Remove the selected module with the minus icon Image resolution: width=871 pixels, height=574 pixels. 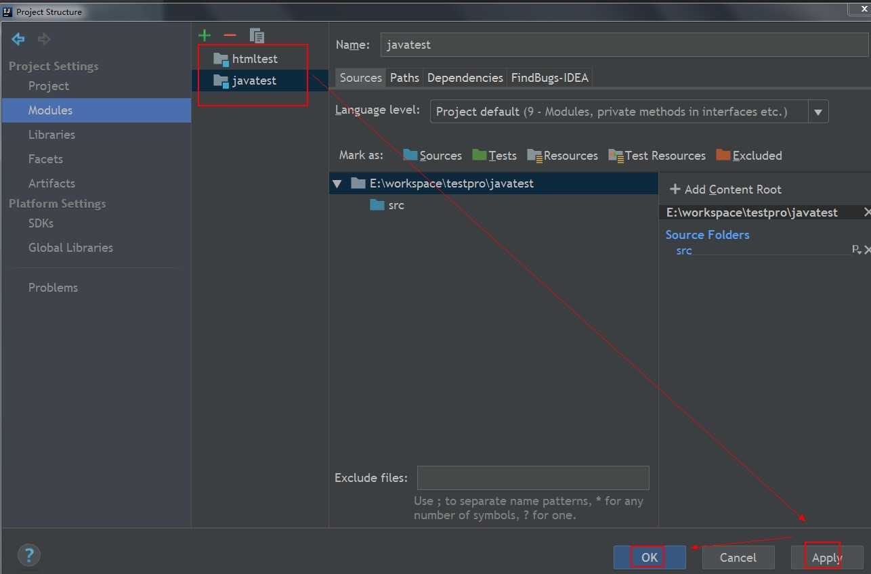[230, 35]
